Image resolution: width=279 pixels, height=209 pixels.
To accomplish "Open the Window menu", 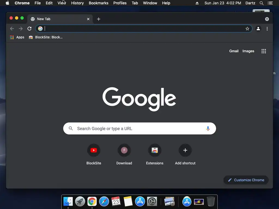I will tap(150, 3).
